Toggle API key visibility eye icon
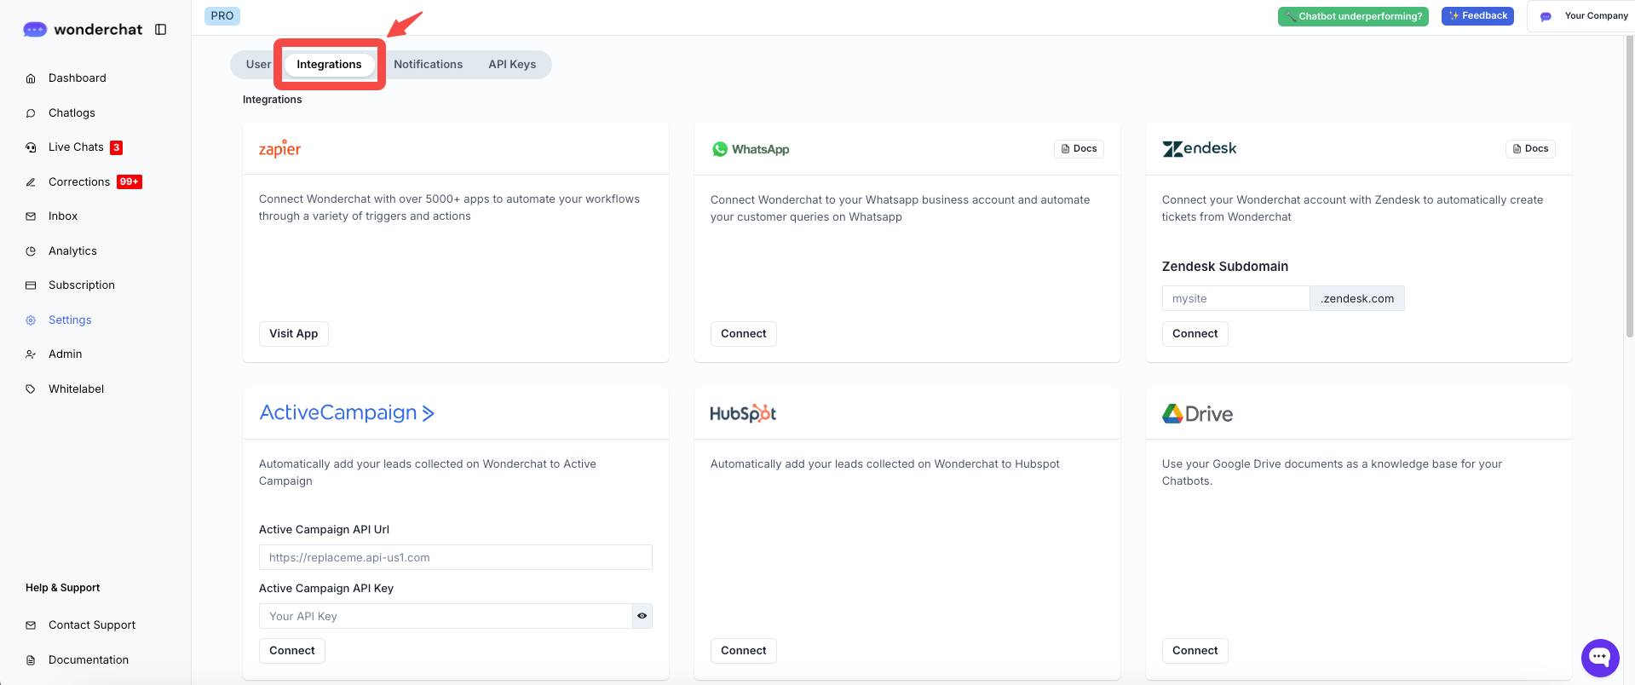This screenshot has height=685, width=1635. tap(642, 616)
